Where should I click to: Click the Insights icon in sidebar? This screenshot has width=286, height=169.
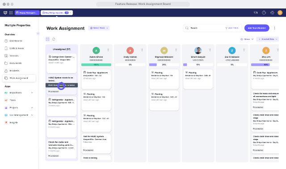pyautogui.click(x=6, y=123)
